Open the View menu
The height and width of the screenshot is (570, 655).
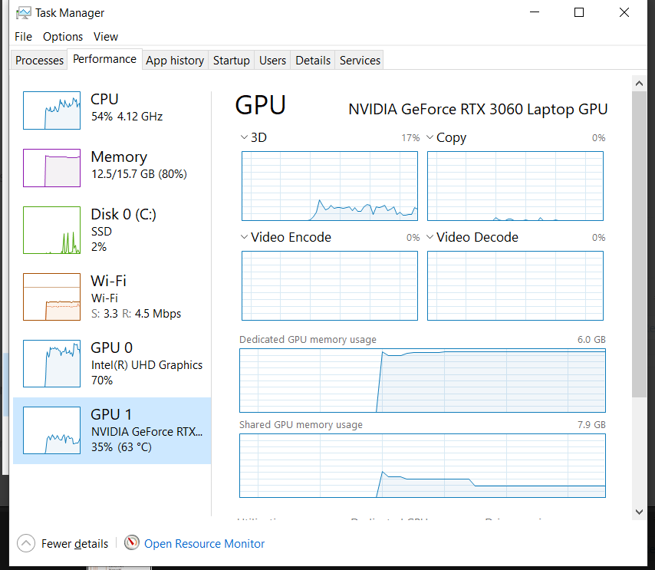(106, 37)
